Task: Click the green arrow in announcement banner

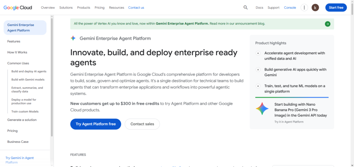Action: coord(328,24)
